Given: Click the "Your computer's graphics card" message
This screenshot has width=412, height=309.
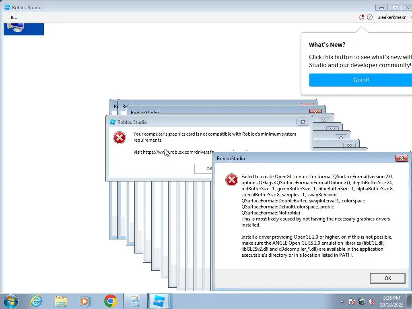Looking at the screenshot, I should 215,137.
